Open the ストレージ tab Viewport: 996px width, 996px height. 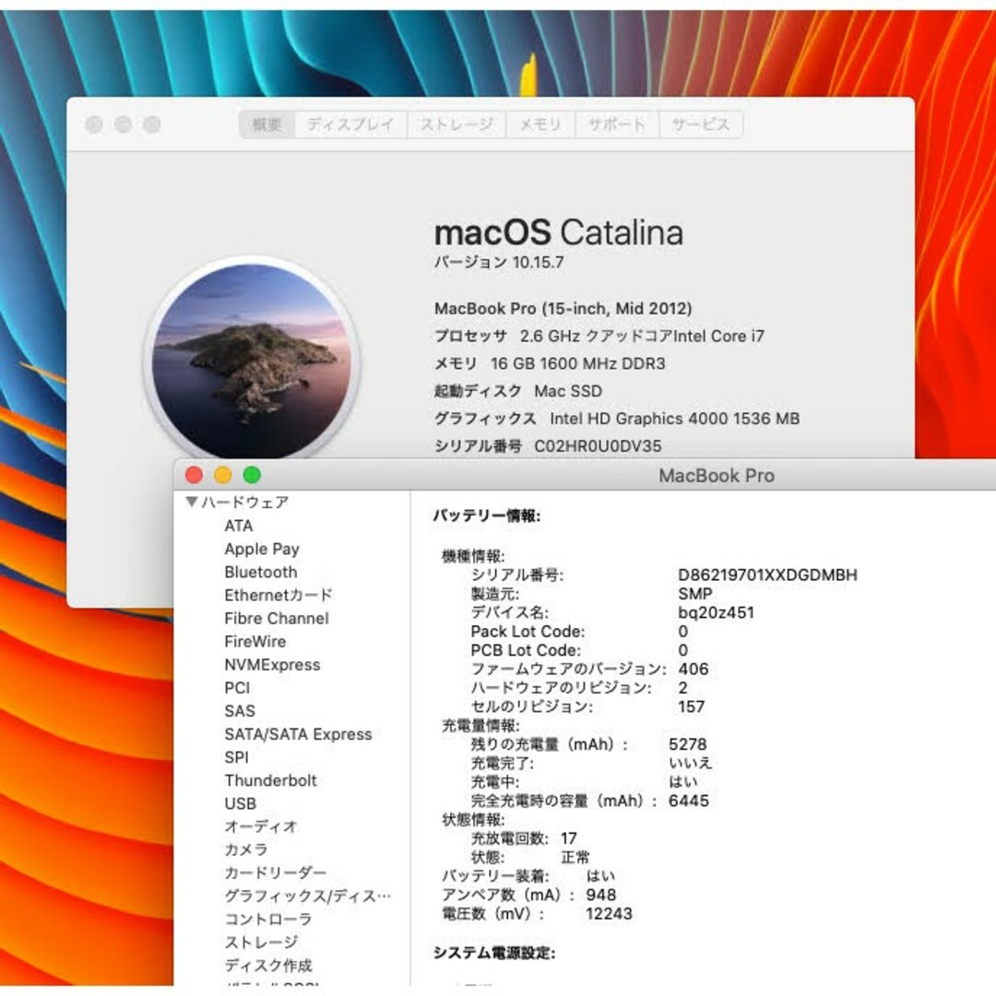tap(456, 125)
